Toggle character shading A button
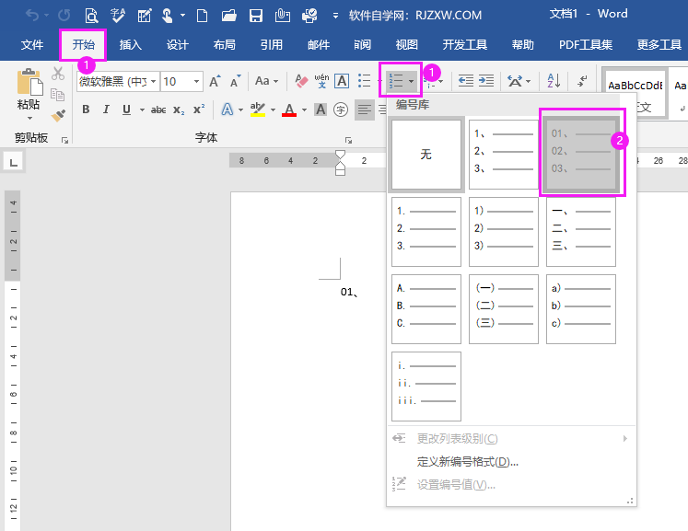The image size is (688, 531). [x=321, y=110]
